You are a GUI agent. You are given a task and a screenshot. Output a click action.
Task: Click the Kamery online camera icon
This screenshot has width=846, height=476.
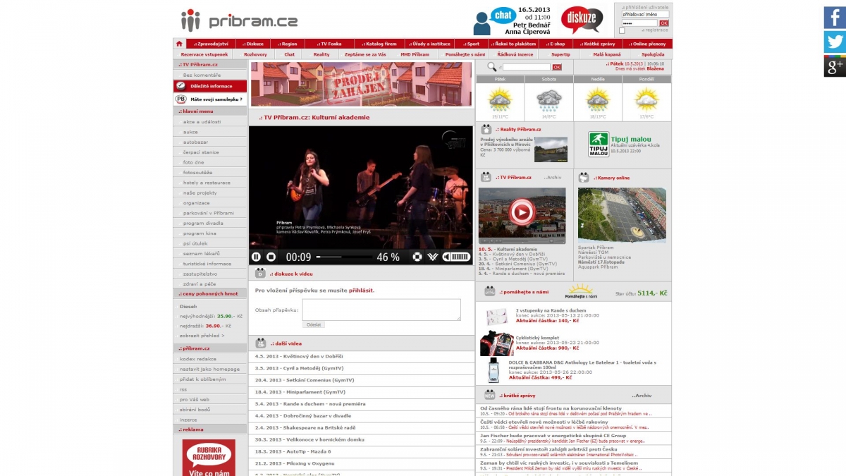click(584, 177)
